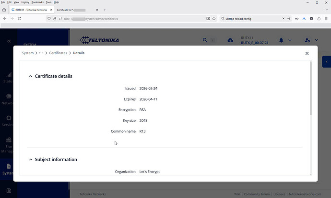
Task: Select the expiry date 2026-04-11
Action: 148,99
